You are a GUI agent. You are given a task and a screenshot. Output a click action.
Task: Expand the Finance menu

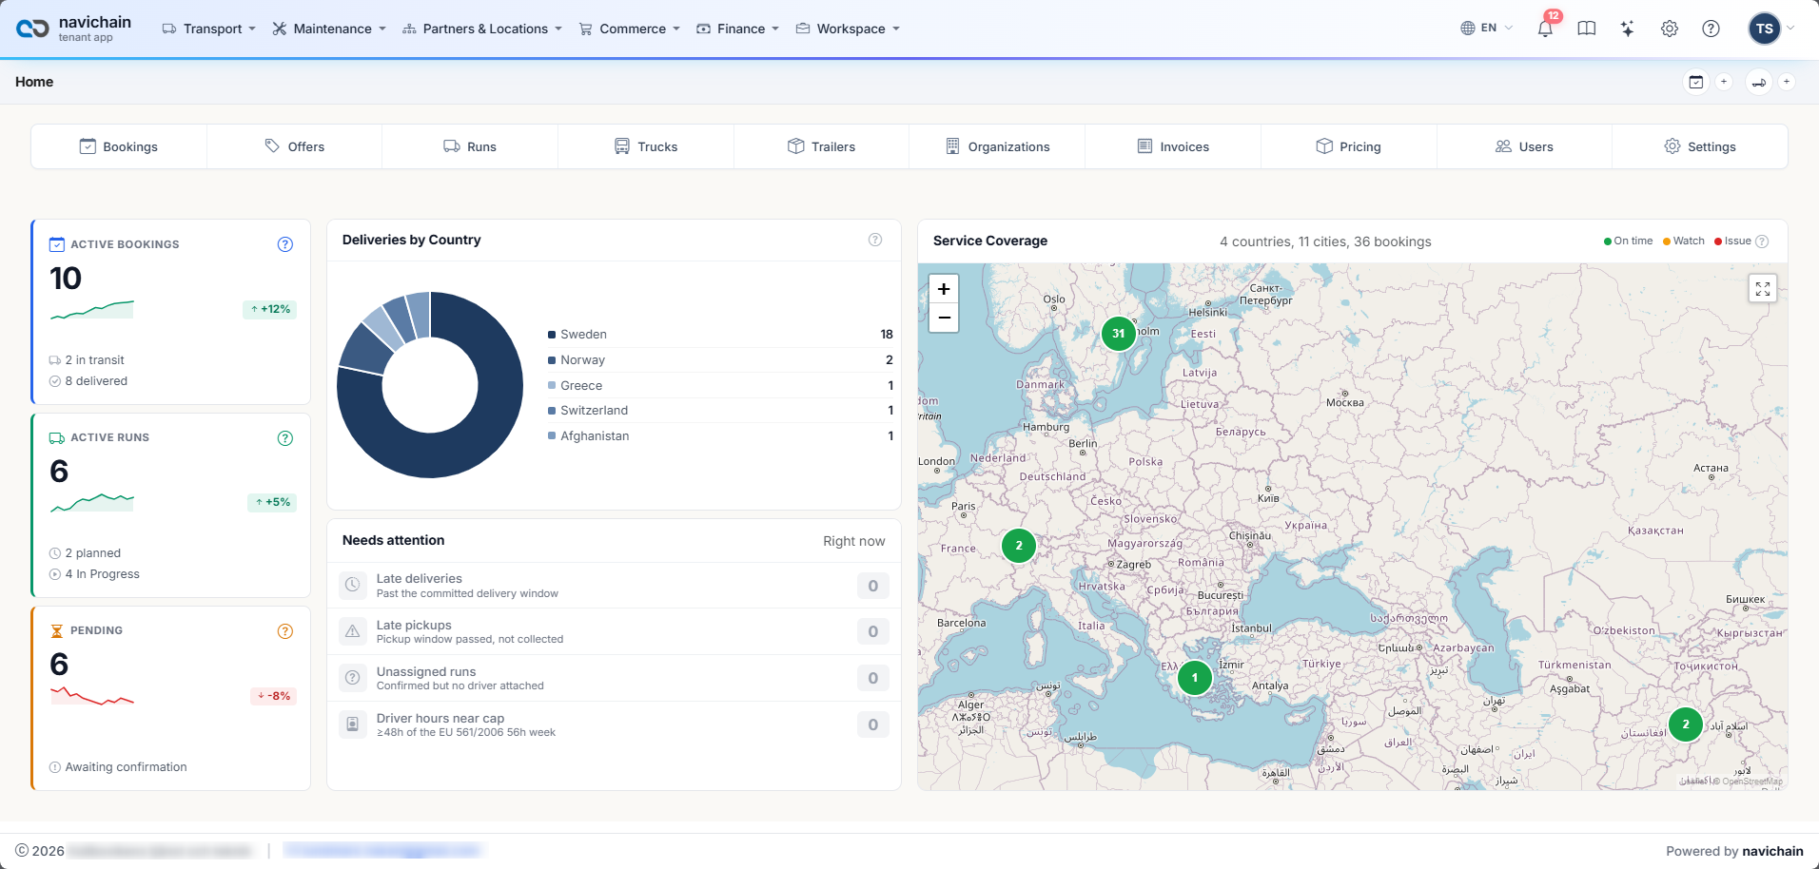(x=738, y=29)
